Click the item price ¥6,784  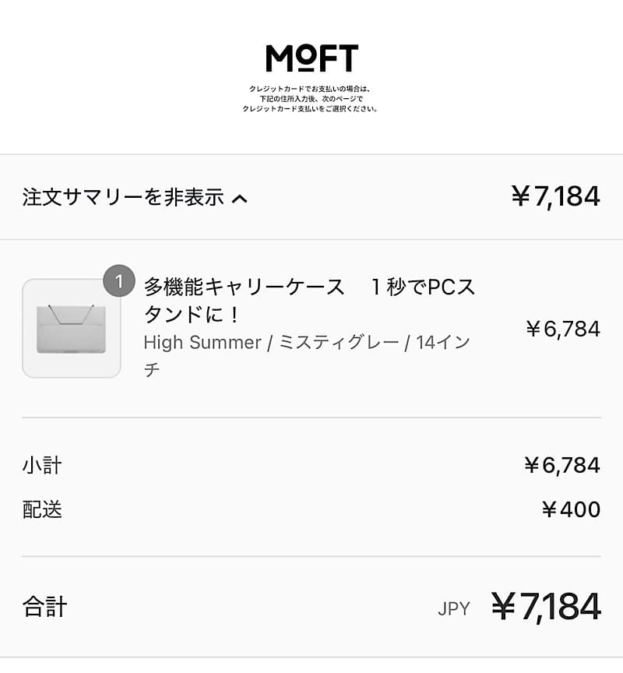[563, 329]
